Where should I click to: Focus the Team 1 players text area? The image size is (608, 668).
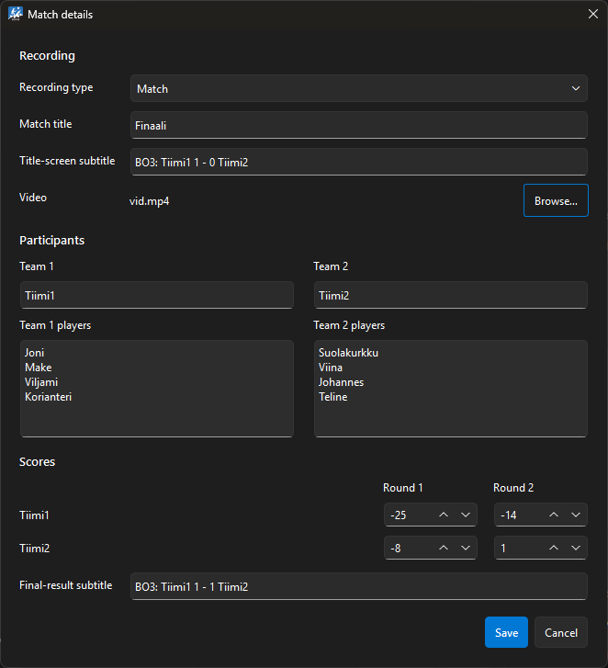point(157,389)
